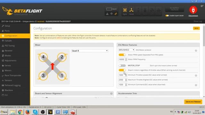Go to the Modes tab

(x=15, y=56)
